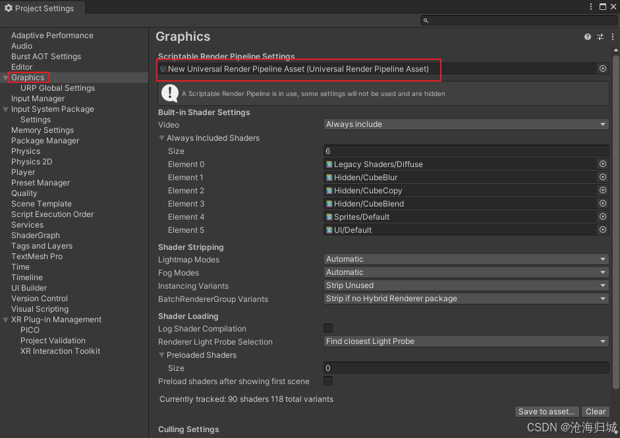Open the Video shader dropdown
The height and width of the screenshot is (438, 620).
click(466, 124)
